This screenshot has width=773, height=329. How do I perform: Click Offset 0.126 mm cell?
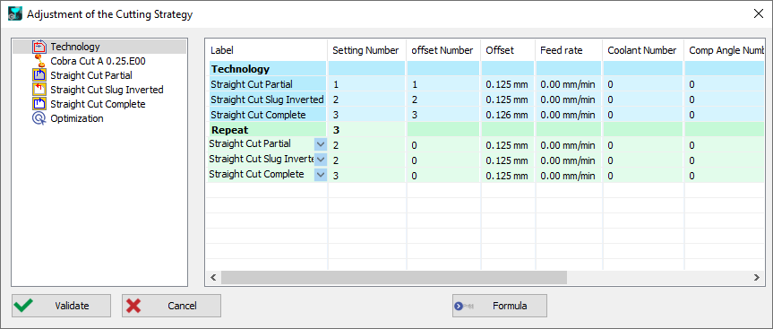(508, 115)
